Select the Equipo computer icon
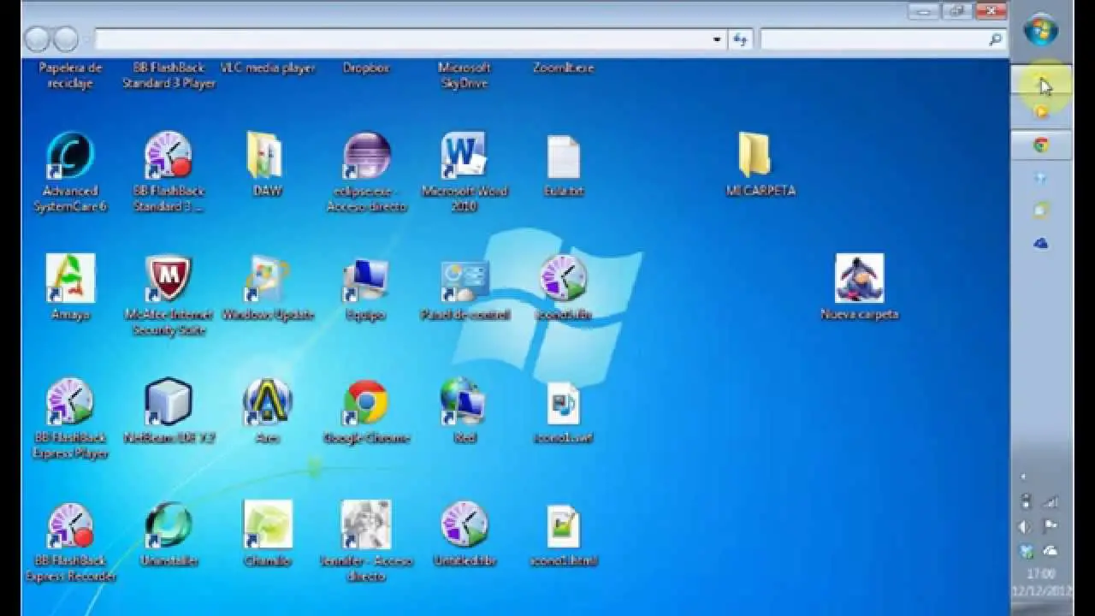Screen dimensions: 1095x616 (366, 281)
